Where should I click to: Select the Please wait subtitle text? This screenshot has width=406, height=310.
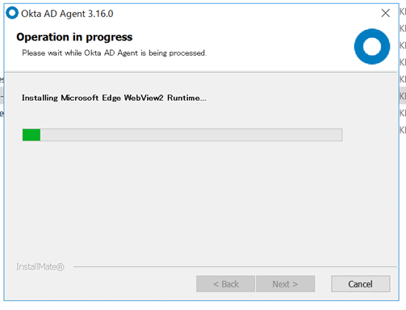[115, 53]
